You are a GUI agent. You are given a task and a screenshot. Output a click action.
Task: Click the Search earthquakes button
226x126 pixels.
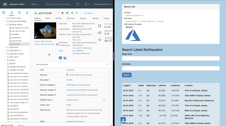click(x=127, y=75)
